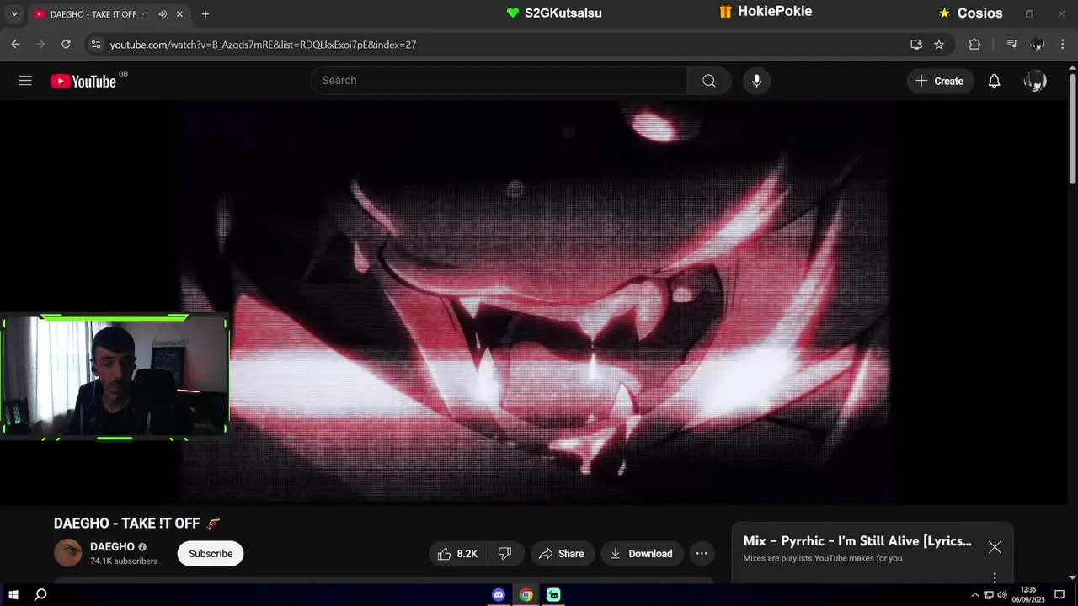This screenshot has width=1078, height=606.
Task: Click the URL address bar
Action: pyautogui.click(x=505, y=45)
